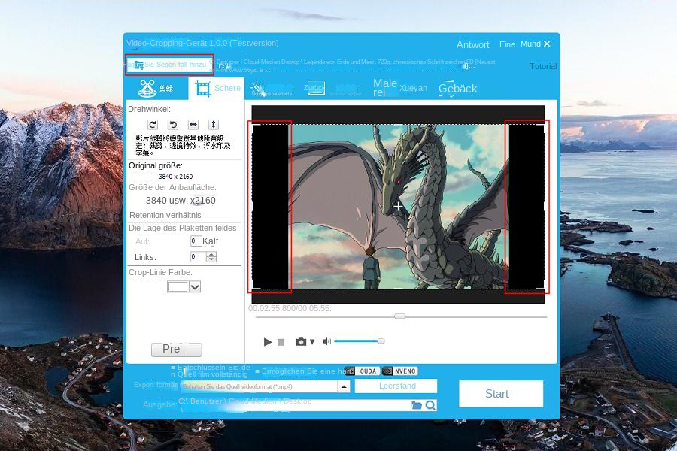The image size is (677, 451).
Task: Open the crop line color dropdown
Action: (195, 287)
